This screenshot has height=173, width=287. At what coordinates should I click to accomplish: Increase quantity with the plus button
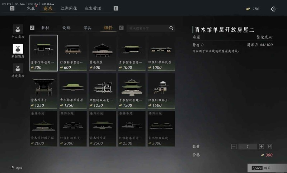262,147
